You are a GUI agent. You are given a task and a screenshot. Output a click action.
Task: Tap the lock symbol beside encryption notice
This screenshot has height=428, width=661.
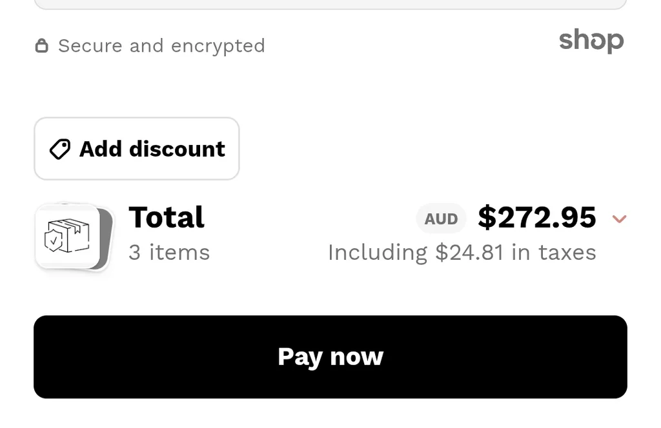[x=42, y=45]
